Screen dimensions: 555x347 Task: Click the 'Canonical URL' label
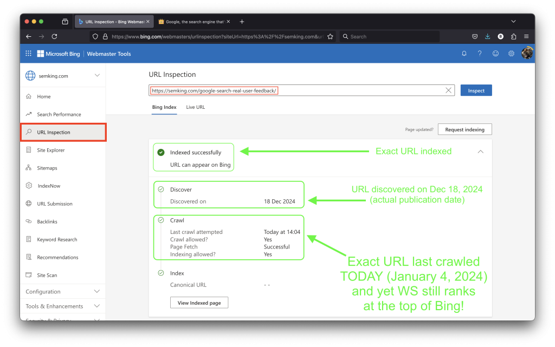tap(188, 285)
